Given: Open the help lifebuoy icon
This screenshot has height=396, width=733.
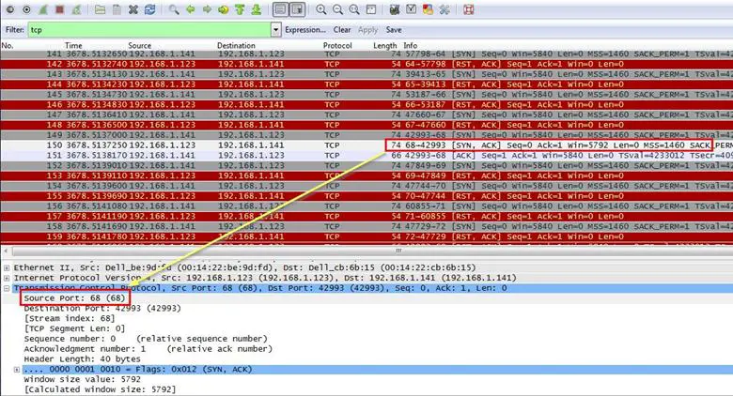Looking at the screenshot, I should (469, 9).
